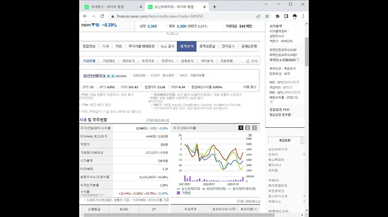
Task: Bookmark this page with star icon
Action: click(267, 16)
